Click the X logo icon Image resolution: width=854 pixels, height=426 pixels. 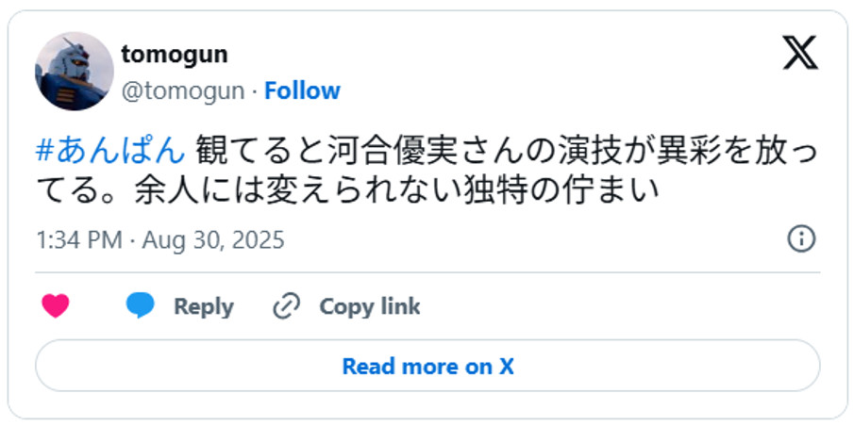click(x=800, y=54)
